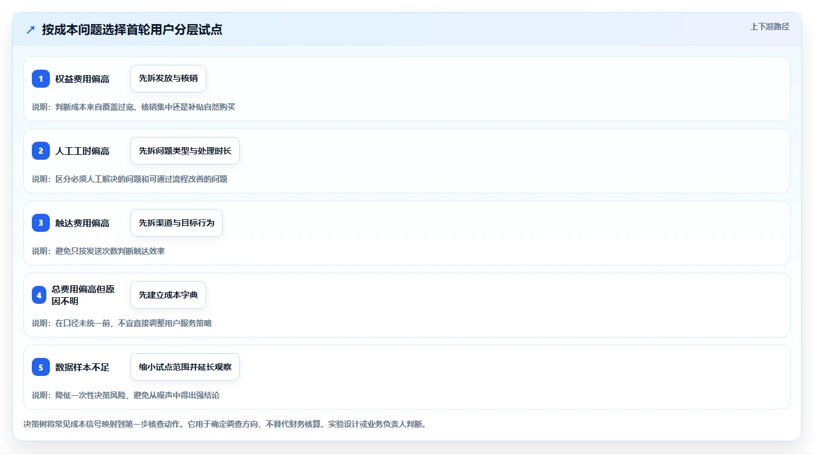Click the note about 降低一次性决策风险

coord(126,395)
